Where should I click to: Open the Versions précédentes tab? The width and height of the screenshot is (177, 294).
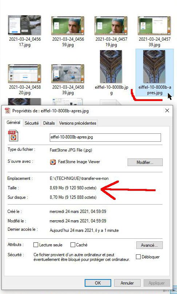[77, 123]
